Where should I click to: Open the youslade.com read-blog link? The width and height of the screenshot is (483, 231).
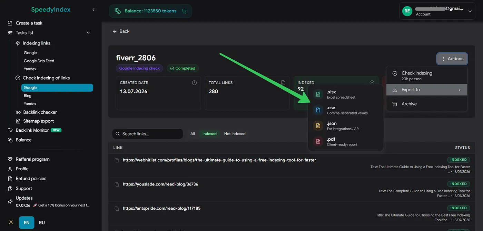160,184
